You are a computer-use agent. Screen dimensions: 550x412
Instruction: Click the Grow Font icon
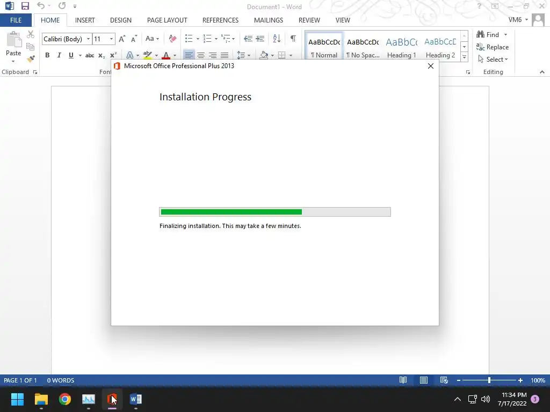(x=122, y=39)
